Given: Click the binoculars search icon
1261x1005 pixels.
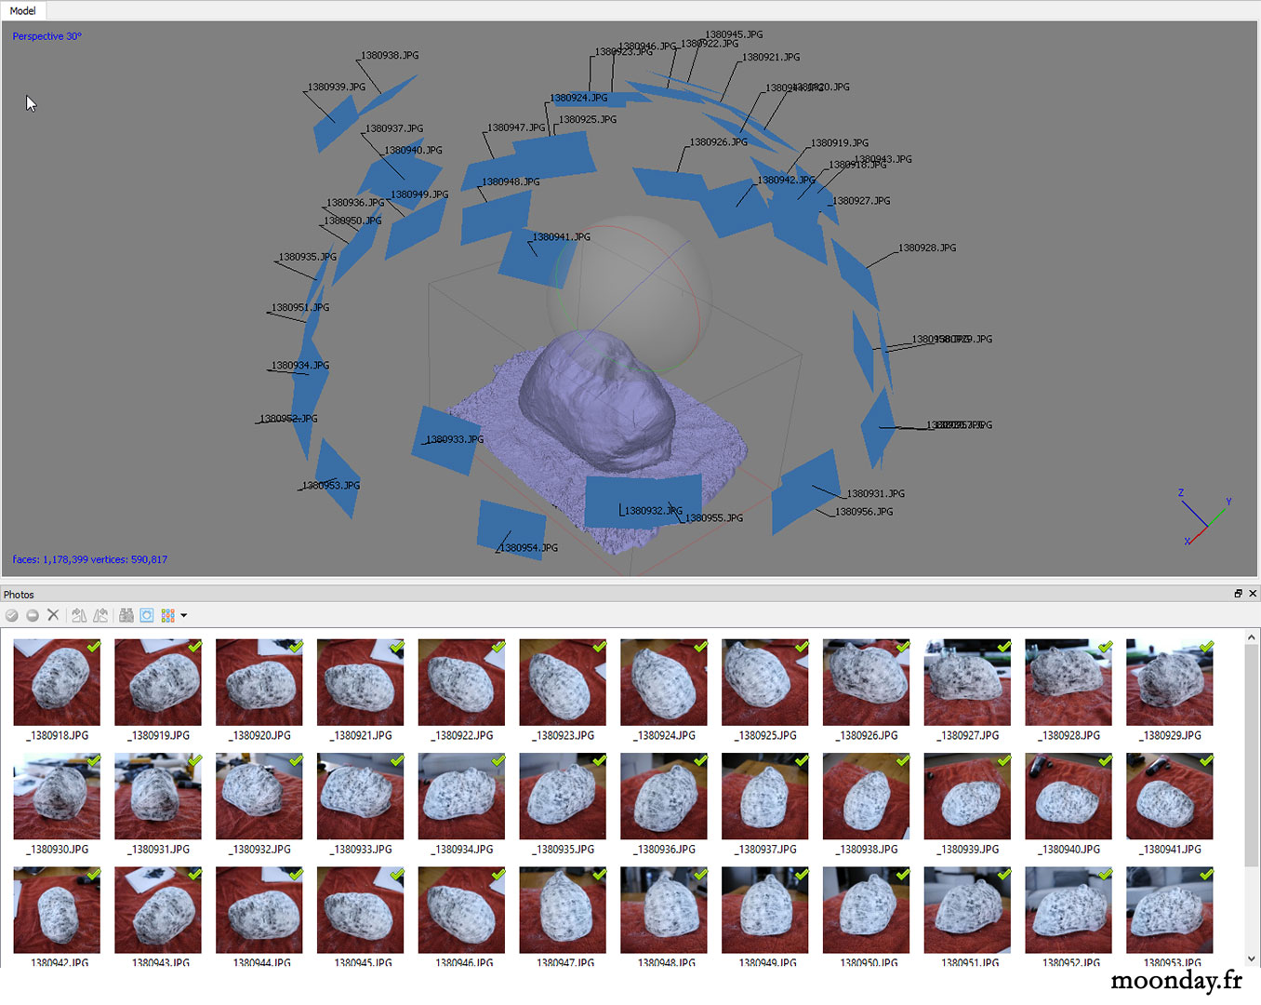Looking at the screenshot, I should [x=126, y=615].
